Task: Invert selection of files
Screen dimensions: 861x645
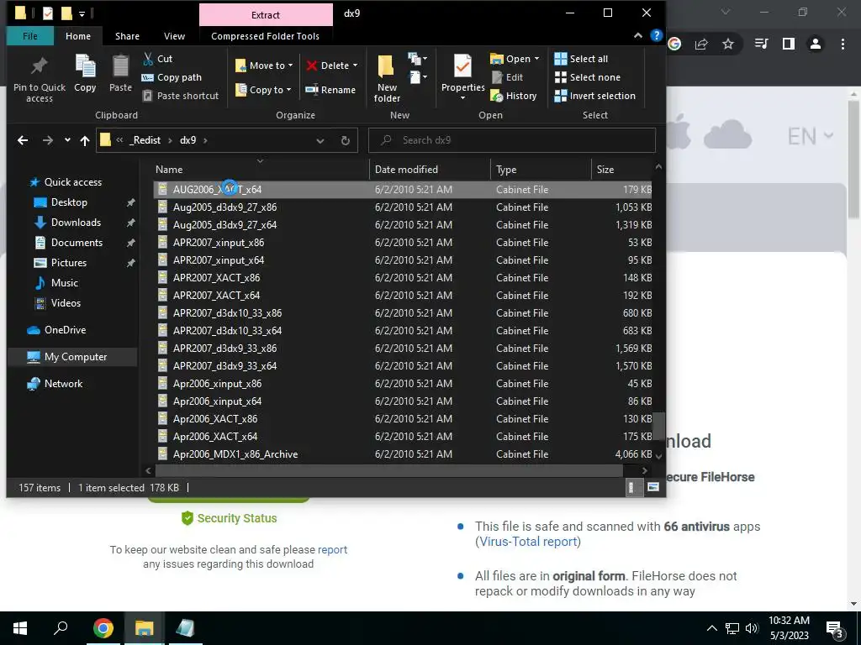Action: [x=594, y=96]
